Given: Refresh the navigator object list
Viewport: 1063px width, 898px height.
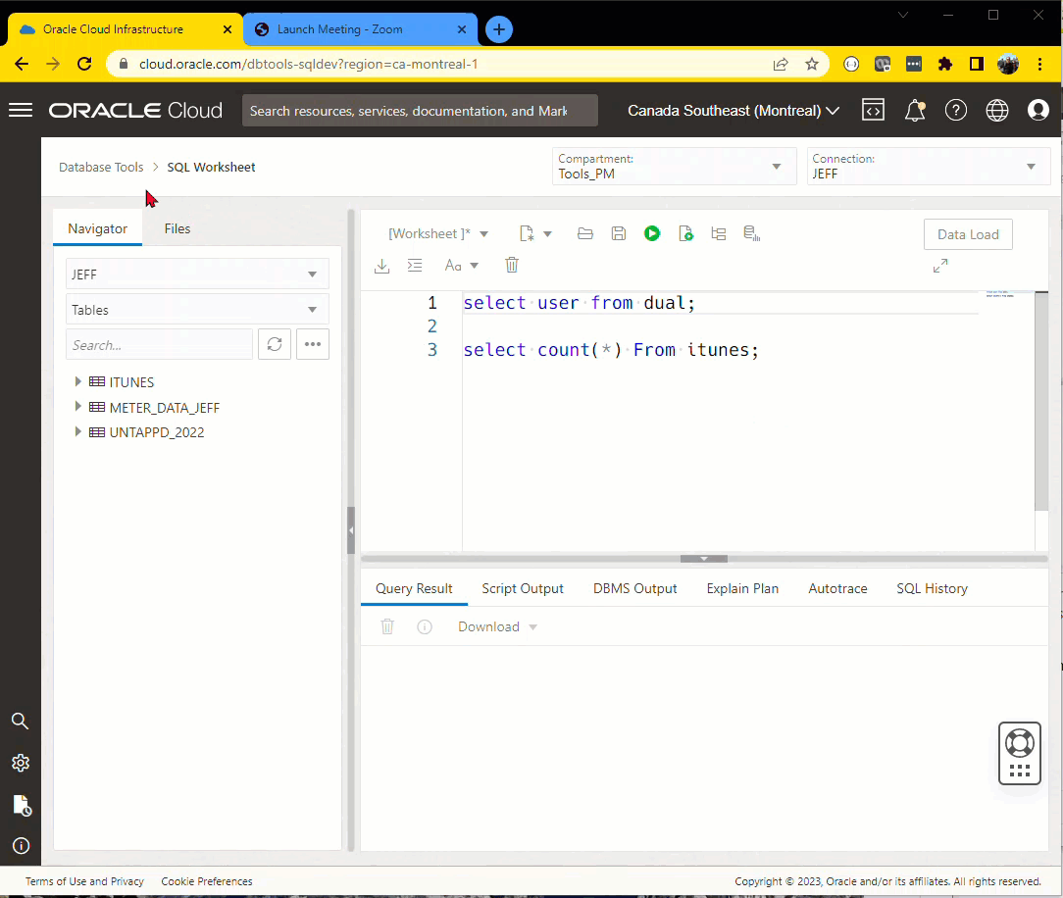Looking at the screenshot, I should (275, 344).
